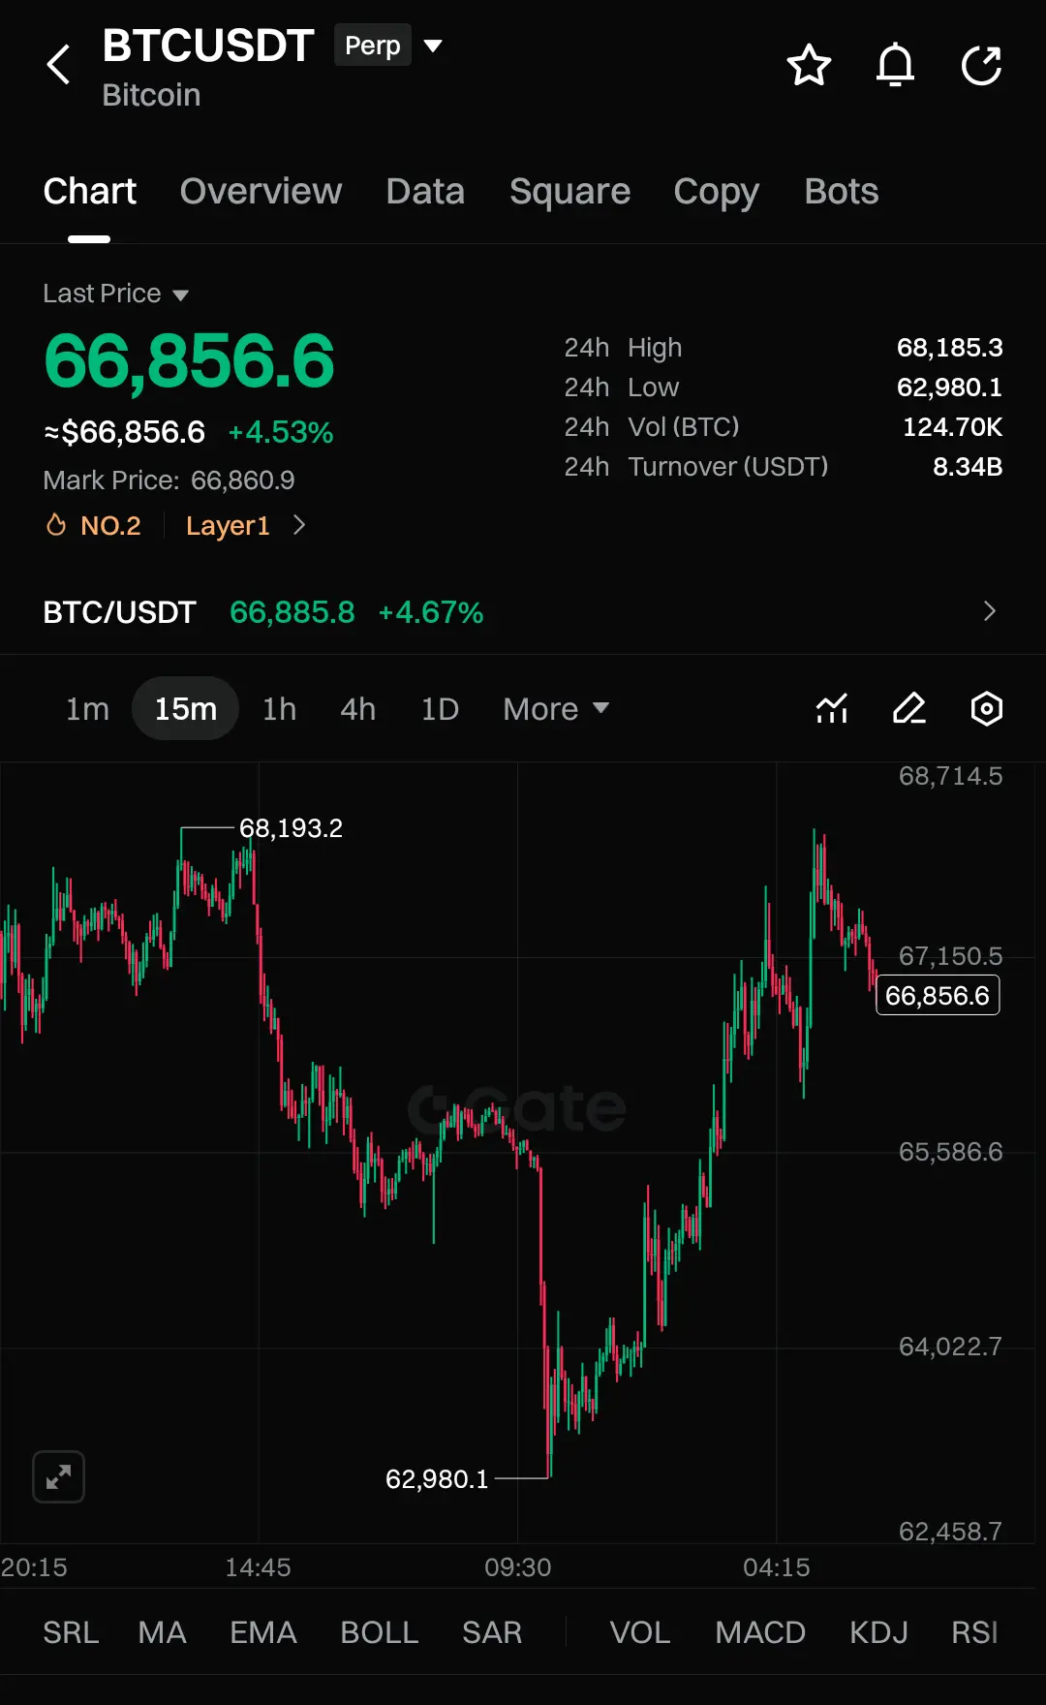Viewport: 1046px width, 1705px height.
Task: Enable the SAR indicator
Action: pos(491,1632)
